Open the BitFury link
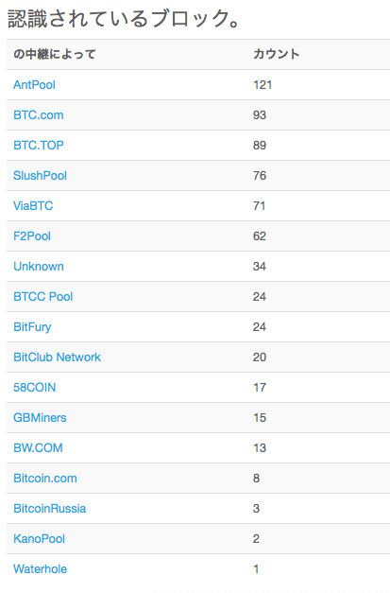Viewport: 390px width, 593px height. click(x=32, y=326)
